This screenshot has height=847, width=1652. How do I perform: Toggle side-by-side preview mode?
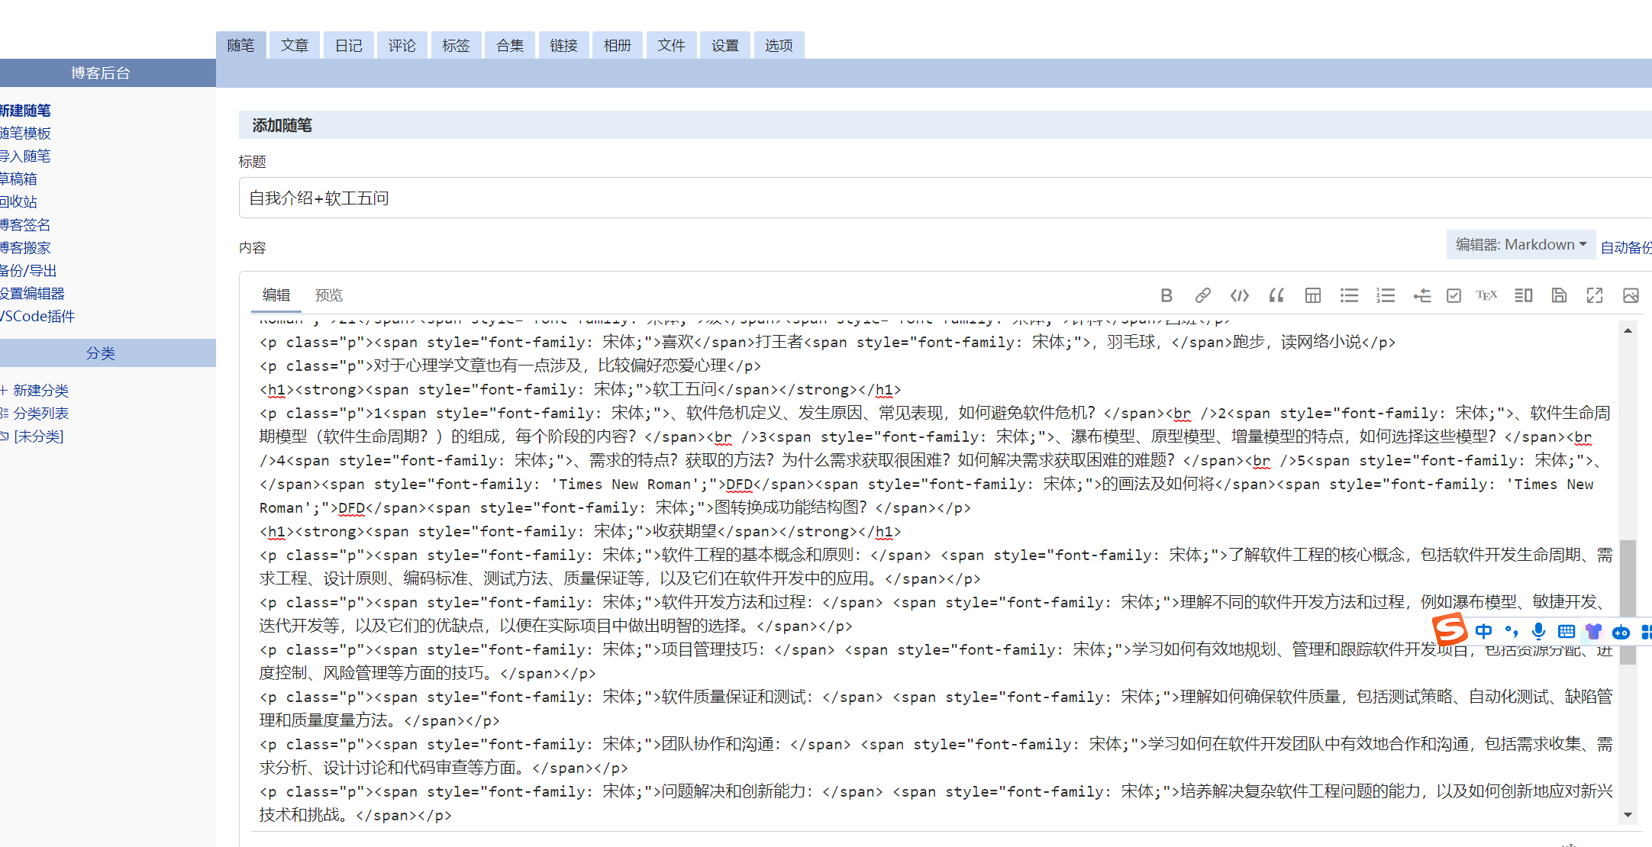[1523, 295]
